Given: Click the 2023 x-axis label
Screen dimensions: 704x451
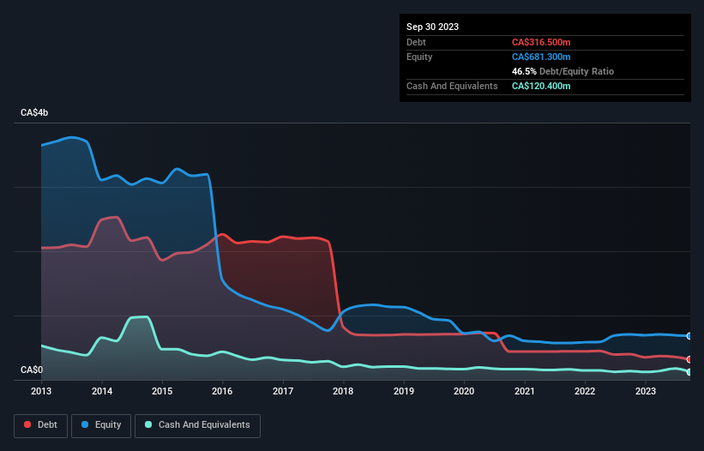Looking at the screenshot, I should click(x=646, y=391).
